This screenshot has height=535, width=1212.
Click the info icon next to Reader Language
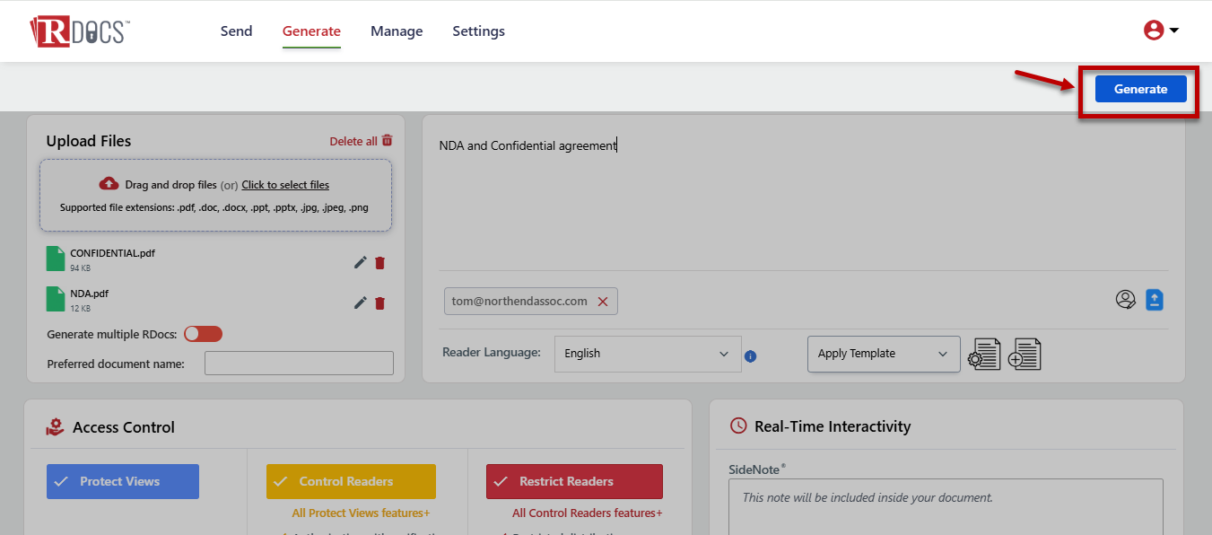point(751,356)
